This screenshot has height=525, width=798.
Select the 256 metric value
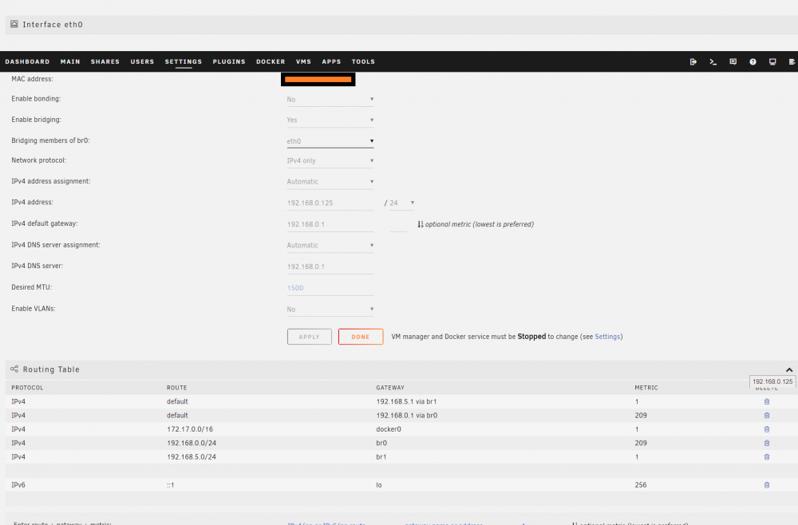tap(641, 485)
